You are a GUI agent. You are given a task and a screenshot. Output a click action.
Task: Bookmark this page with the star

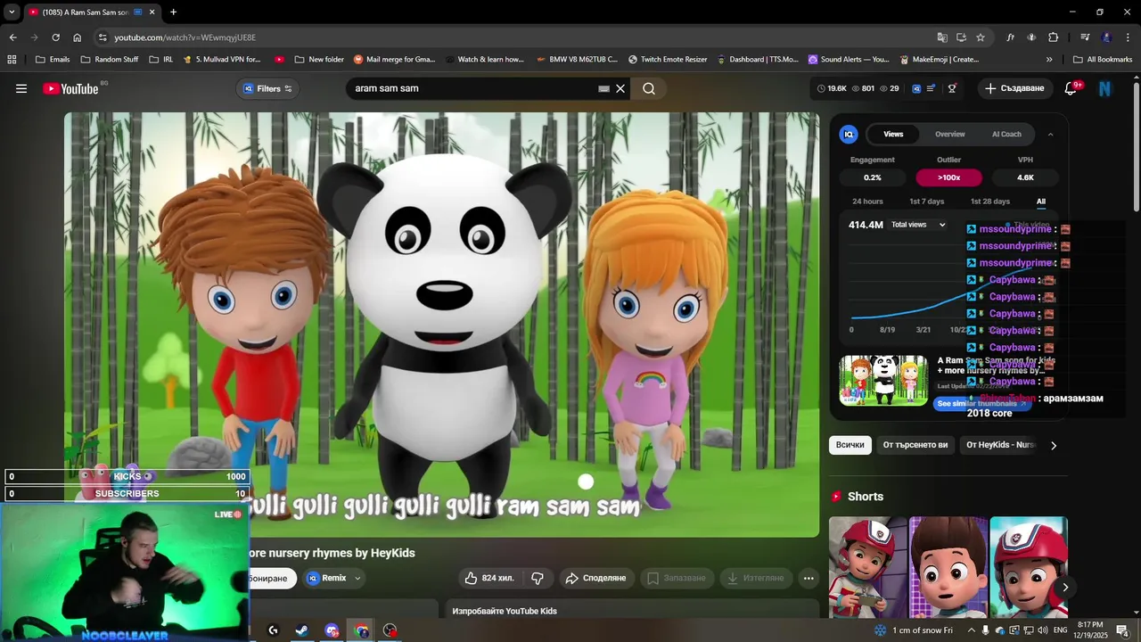[x=981, y=37]
